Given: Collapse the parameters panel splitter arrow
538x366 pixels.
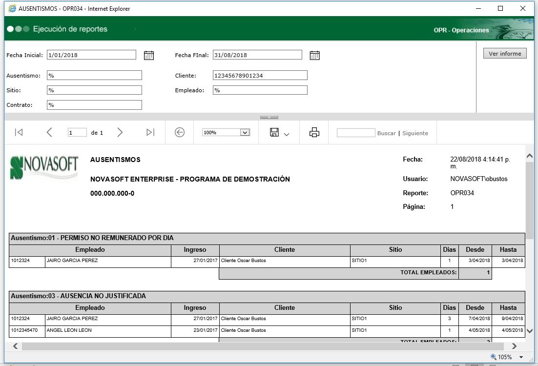Looking at the screenshot, I should pyautogui.click(x=269, y=117).
